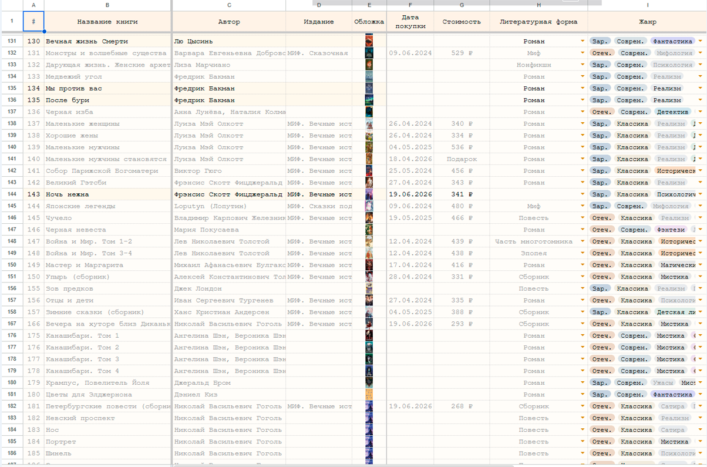Expand the Эпопея dropdown arrow
Image resolution: width=707 pixels, height=467 pixels.
point(583,253)
